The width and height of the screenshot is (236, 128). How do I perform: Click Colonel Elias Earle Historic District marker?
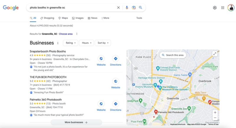(158, 69)
